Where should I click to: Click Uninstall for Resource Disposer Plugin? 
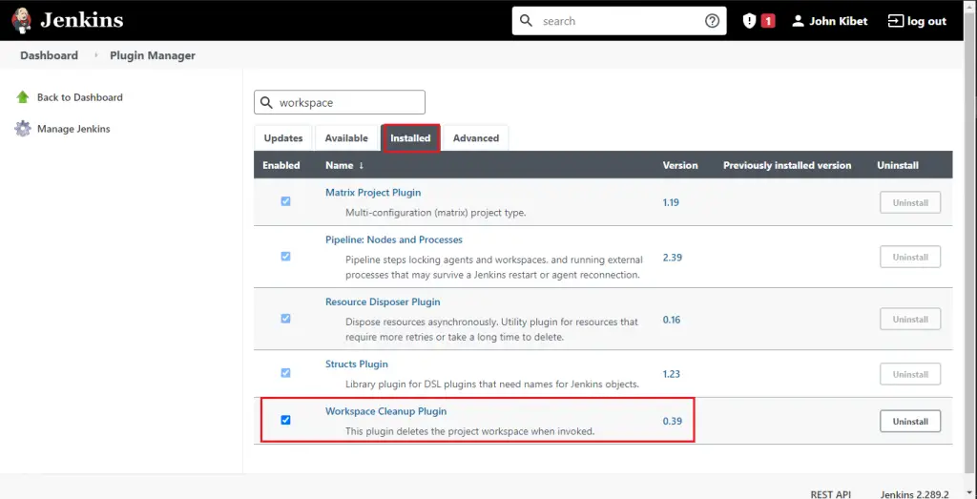point(910,319)
